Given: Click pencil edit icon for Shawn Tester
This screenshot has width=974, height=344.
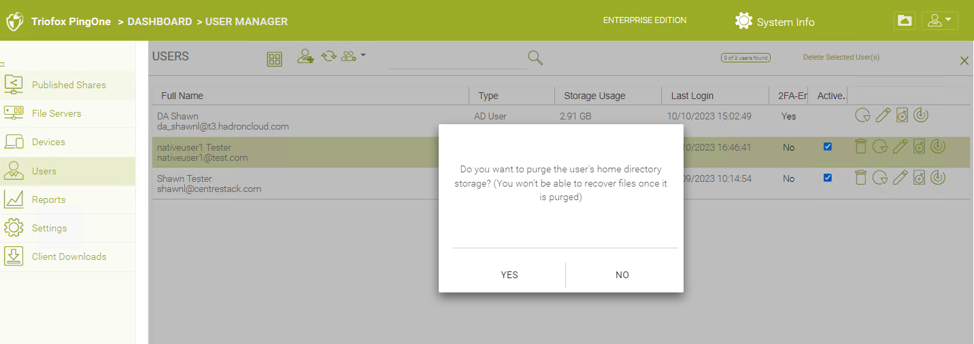Looking at the screenshot, I should coord(901,177).
